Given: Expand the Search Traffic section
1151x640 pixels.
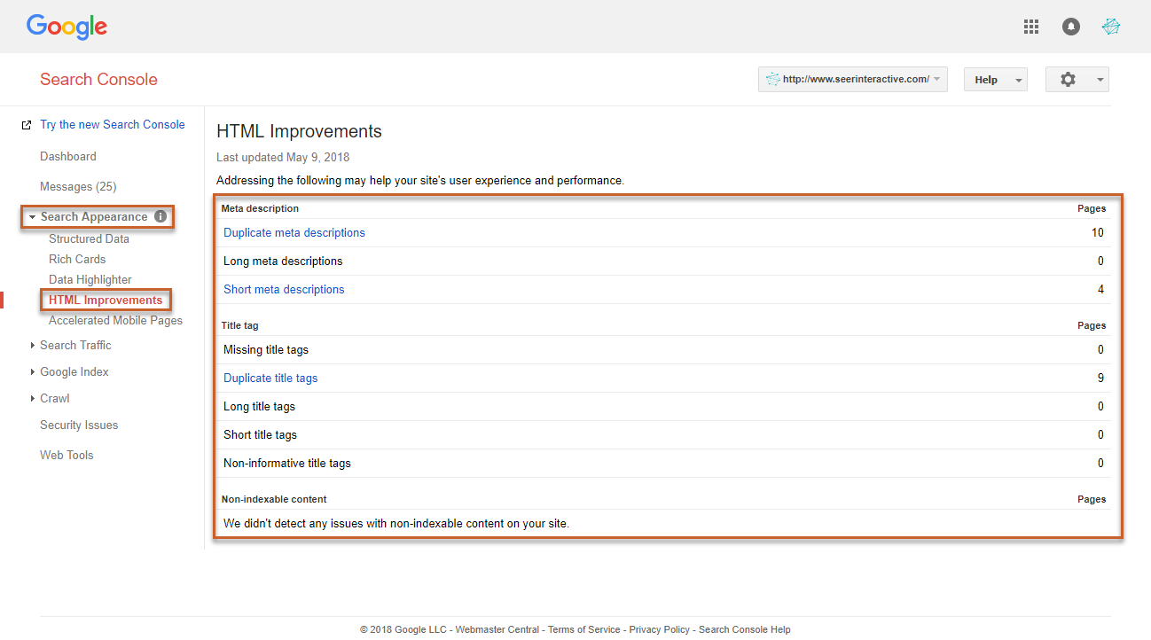Looking at the screenshot, I should tap(75, 345).
